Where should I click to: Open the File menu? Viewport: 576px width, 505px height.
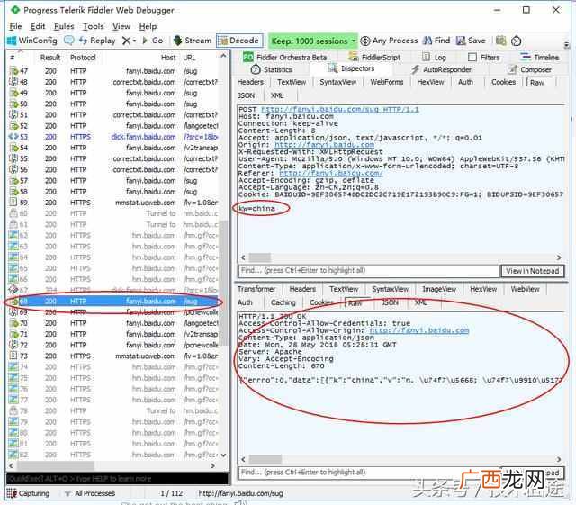coord(15,26)
